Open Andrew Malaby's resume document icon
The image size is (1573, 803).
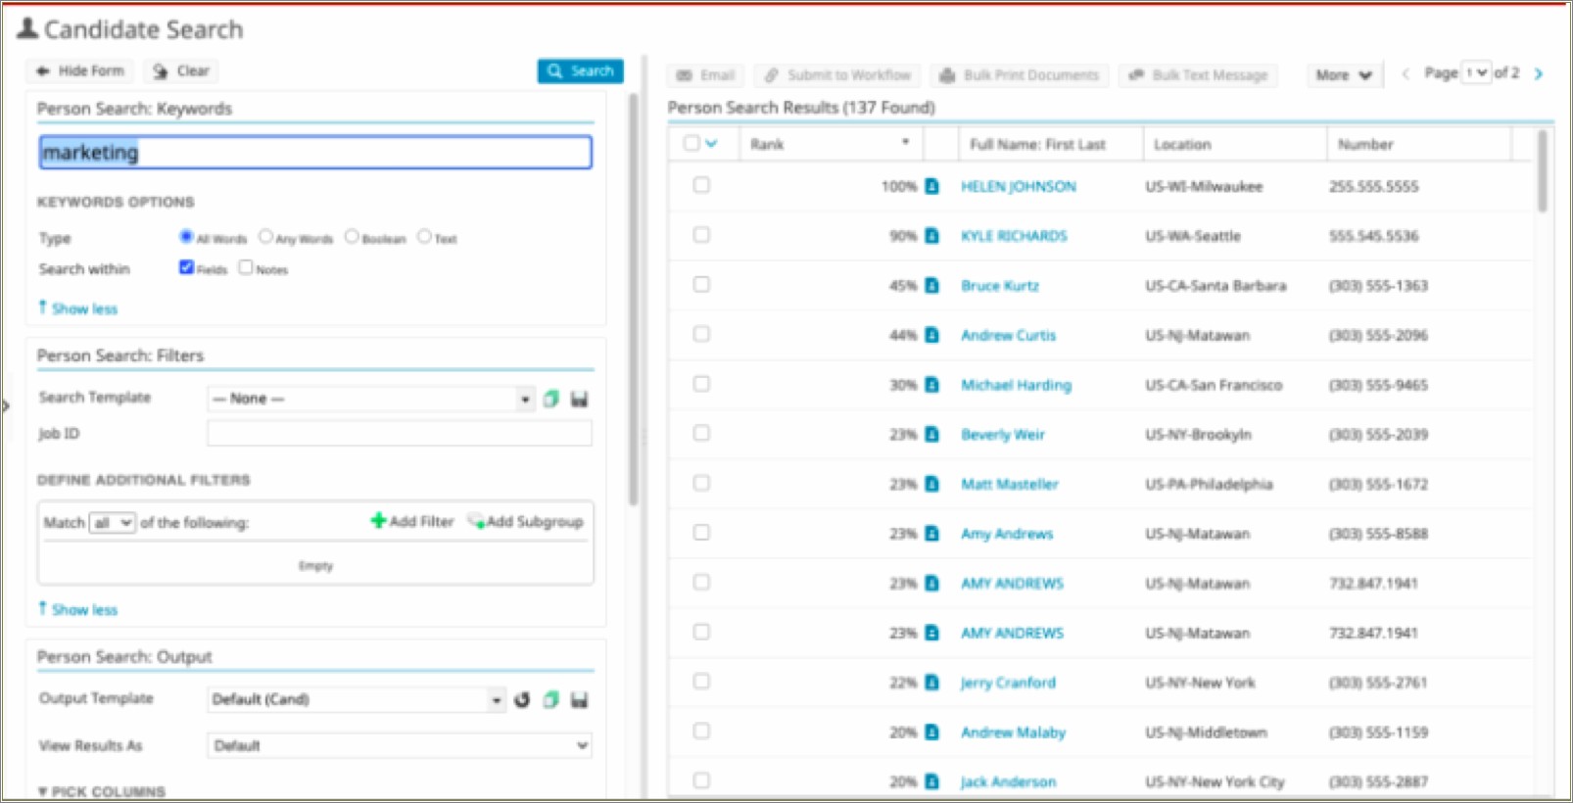pos(931,732)
